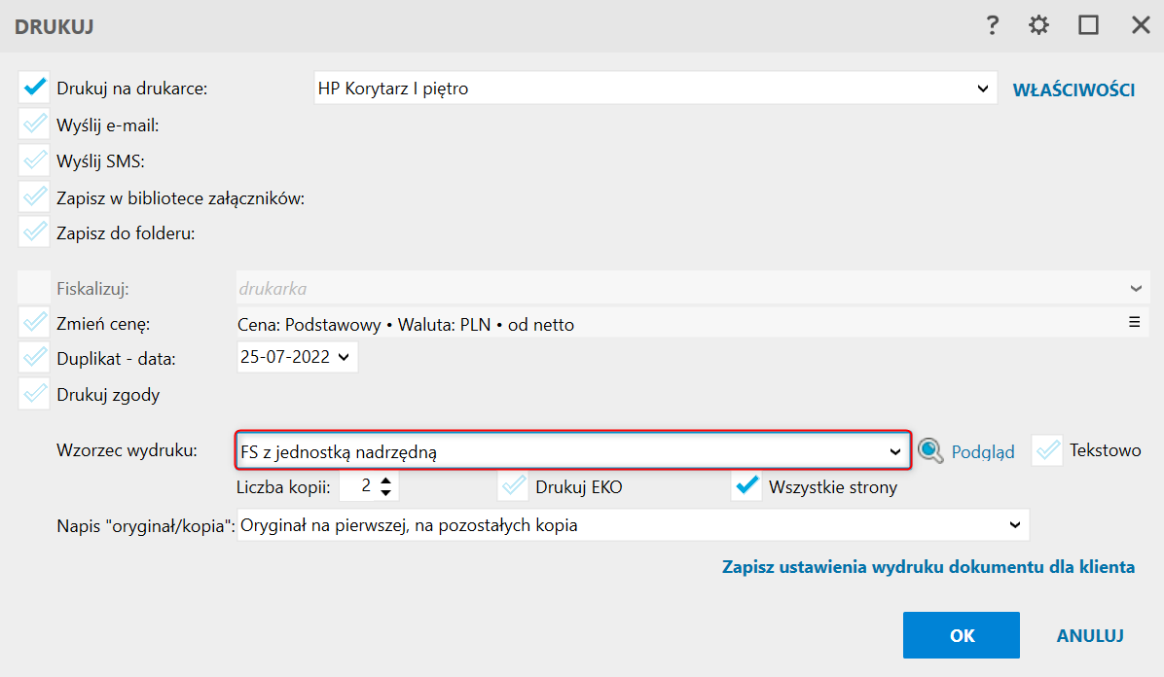
Task: Click the Liczba kopii input field
Action: tap(357, 486)
